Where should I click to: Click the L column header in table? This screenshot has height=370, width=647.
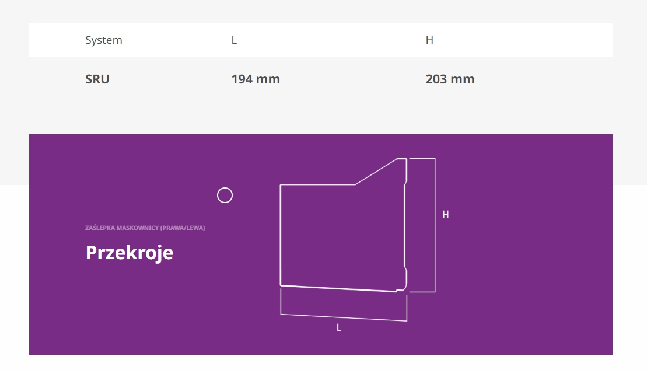234,40
